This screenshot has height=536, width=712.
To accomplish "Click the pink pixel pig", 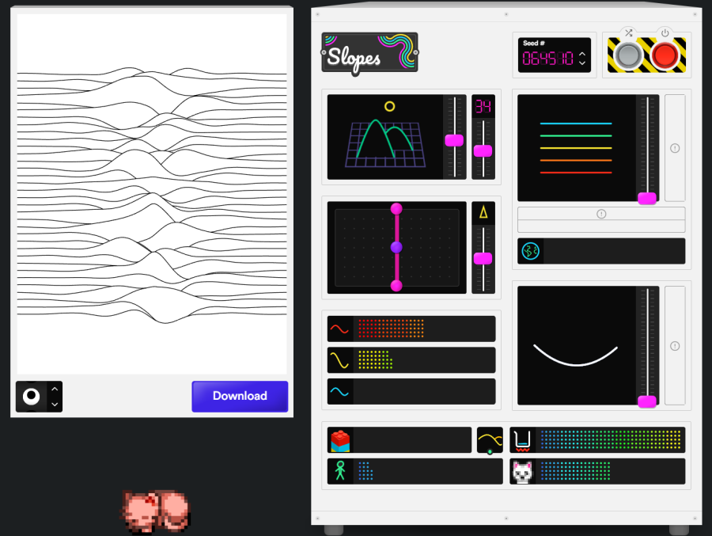I will click(x=155, y=511).
